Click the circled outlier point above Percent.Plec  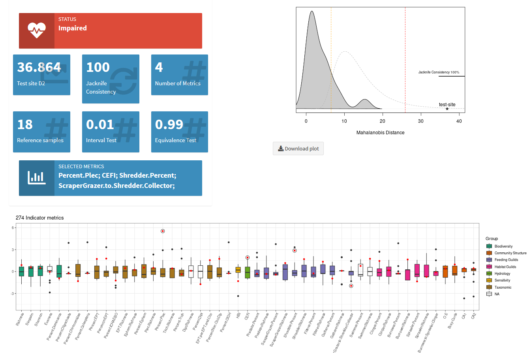pos(162,231)
